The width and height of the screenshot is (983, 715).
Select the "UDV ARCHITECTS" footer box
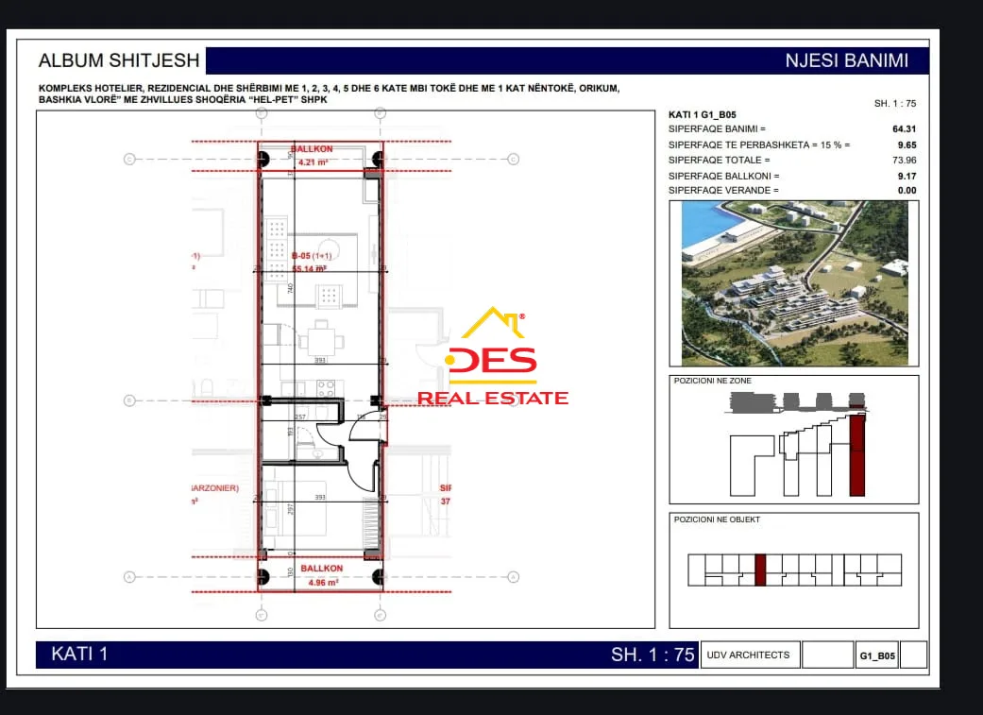[x=750, y=655]
